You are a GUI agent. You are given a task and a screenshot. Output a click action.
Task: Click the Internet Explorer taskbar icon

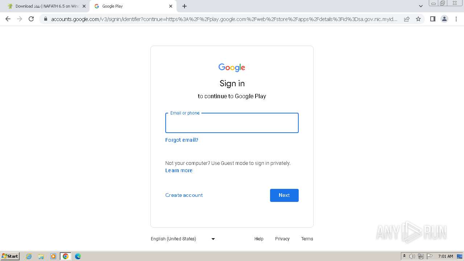tap(29, 256)
